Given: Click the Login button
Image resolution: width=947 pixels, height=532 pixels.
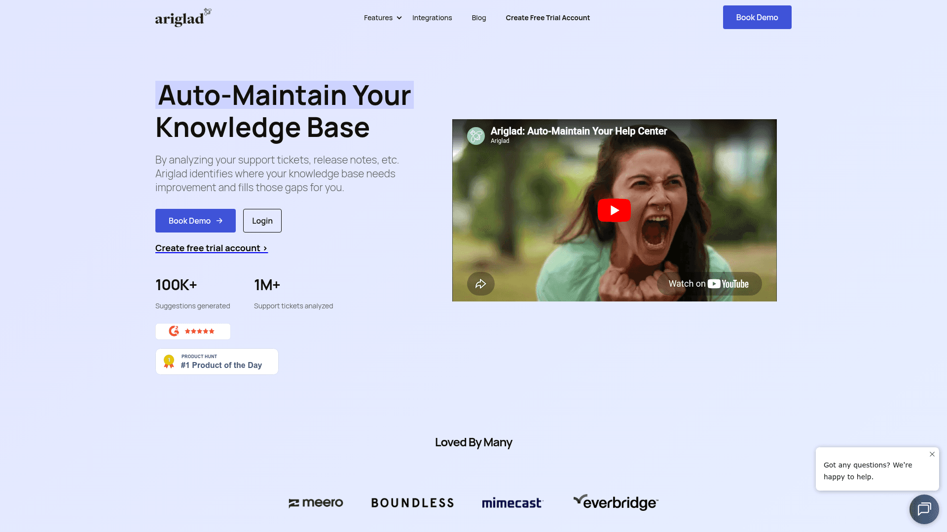Looking at the screenshot, I should click(262, 221).
